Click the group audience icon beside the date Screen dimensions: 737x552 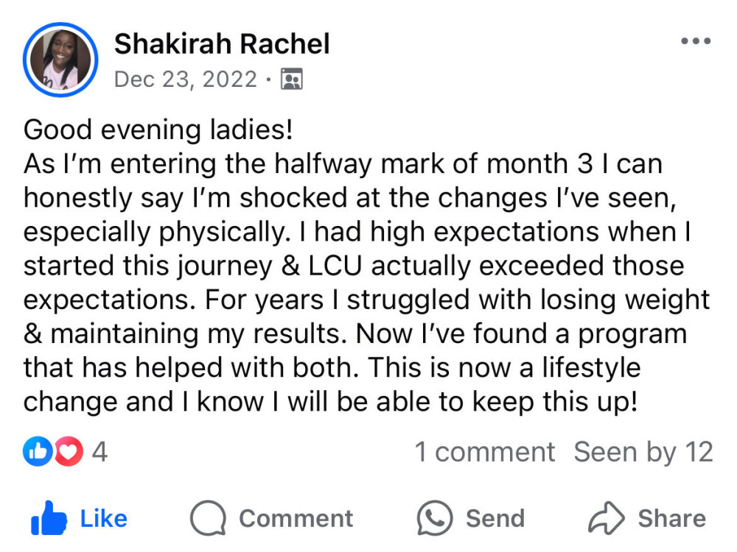pyautogui.click(x=291, y=79)
